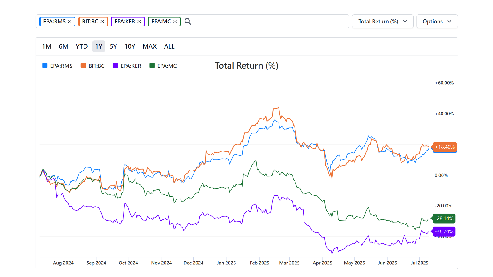This screenshot has height=277, width=493.
Task: Select the 5Y time range
Action: (x=113, y=46)
